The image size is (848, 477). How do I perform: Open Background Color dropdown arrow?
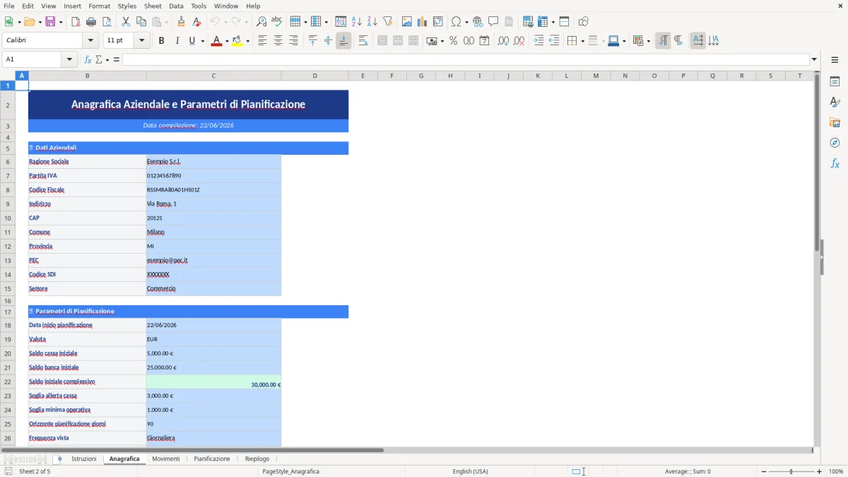(x=247, y=41)
